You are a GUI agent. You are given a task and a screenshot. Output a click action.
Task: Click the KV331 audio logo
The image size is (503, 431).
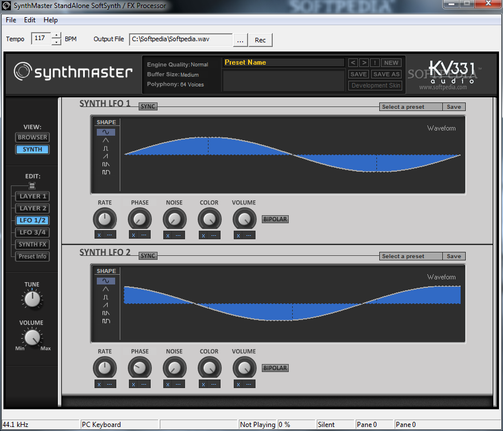pos(453,72)
